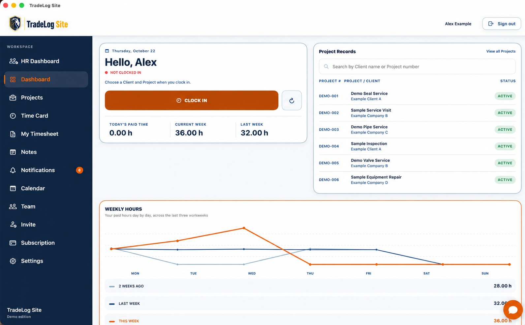The image size is (525, 325).
Task: Click the Notifications bell icon
Action: pos(13,170)
